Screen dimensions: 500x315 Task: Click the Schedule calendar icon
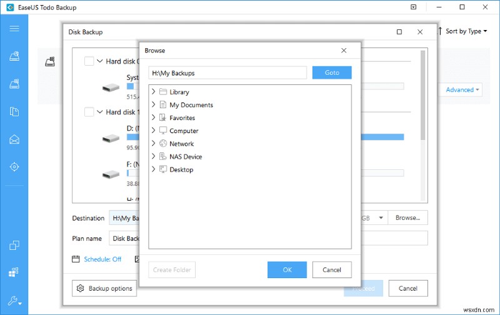tap(76, 259)
